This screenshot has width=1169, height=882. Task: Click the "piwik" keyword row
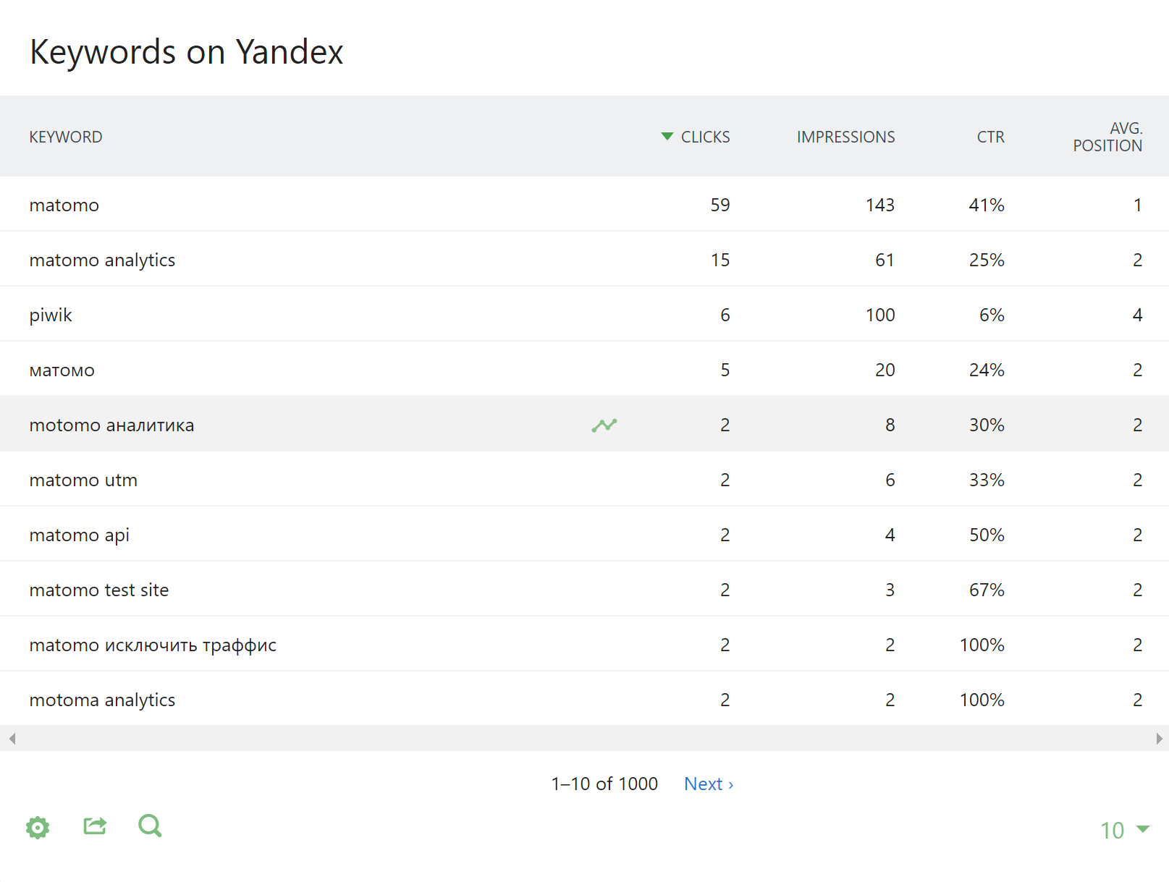(51, 315)
